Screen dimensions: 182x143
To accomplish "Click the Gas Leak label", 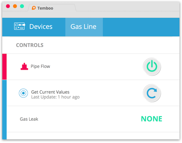I will pyautogui.click(x=29, y=119).
